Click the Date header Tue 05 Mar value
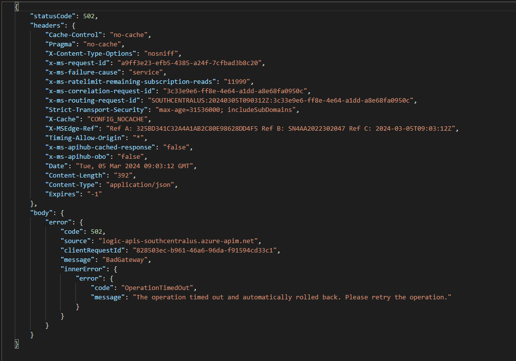Image resolution: width=516 pixels, height=361 pixels. click(x=136, y=166)
